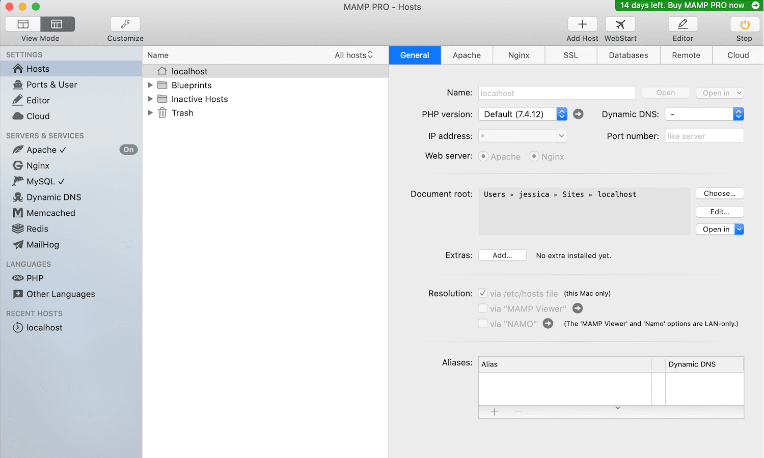Viewport: 764px width, 458px height.
Task: Uncheck via /etc/hosts file resolution
Action: pyautogui.click(x=482, y=293)
